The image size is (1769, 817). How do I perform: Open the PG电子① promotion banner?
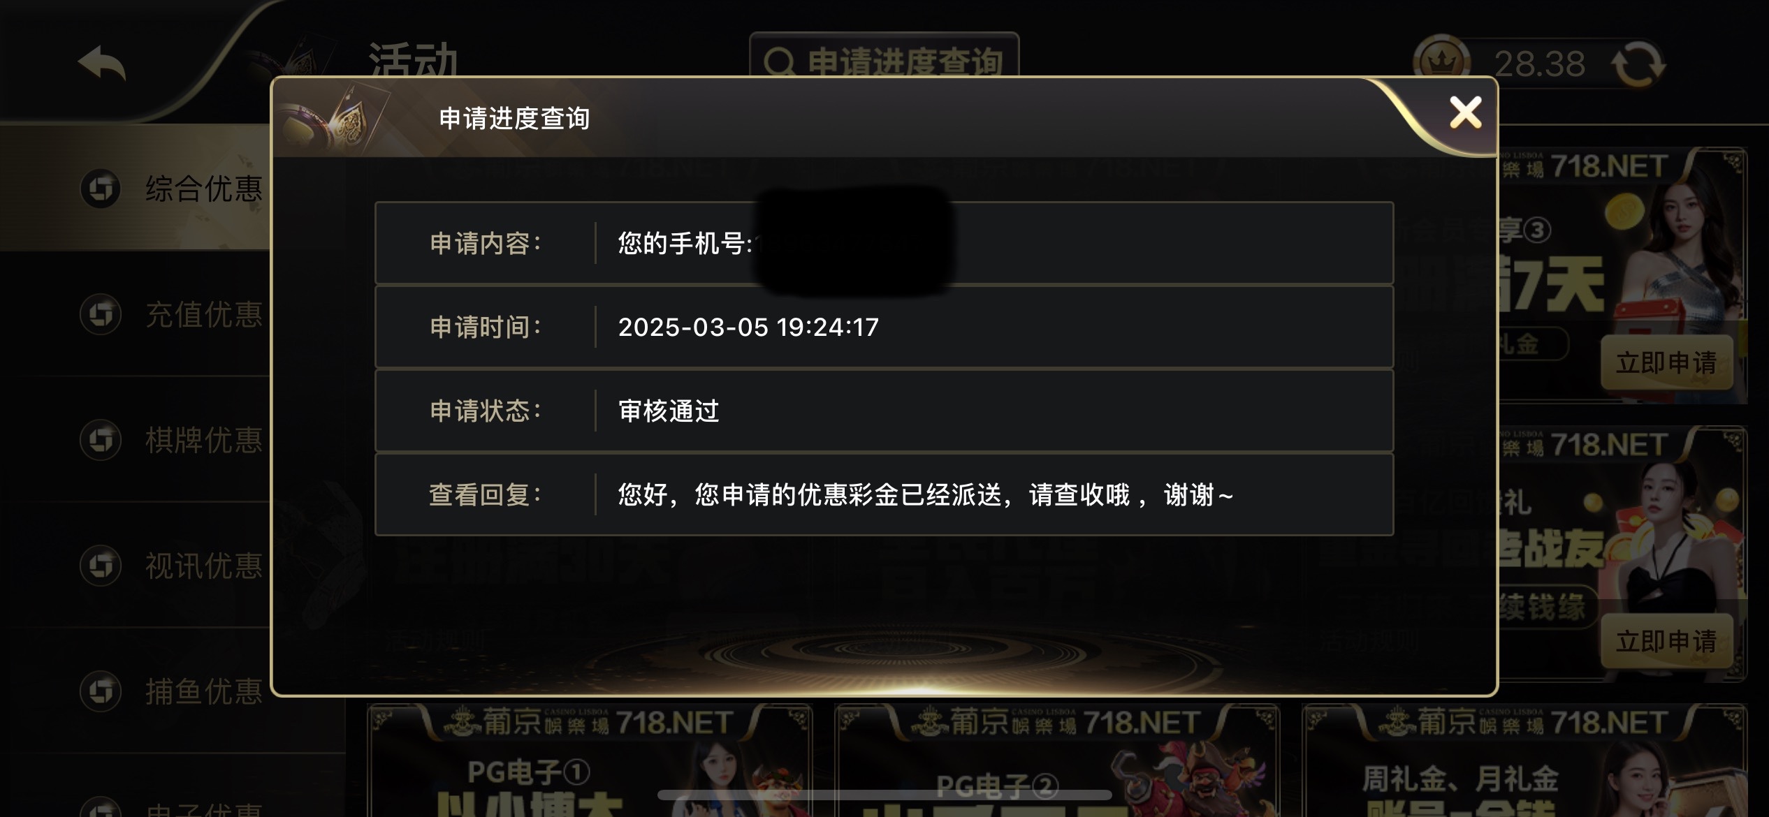[x=590, y=761]
